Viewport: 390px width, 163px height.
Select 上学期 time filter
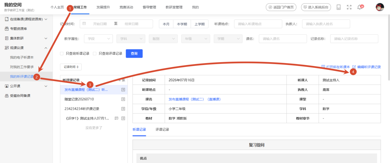200,24
